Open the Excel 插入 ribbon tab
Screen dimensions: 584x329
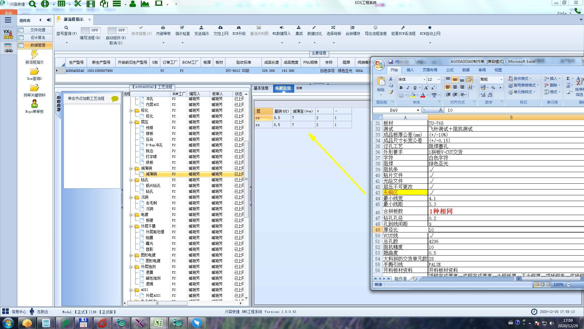coord(410,70)
